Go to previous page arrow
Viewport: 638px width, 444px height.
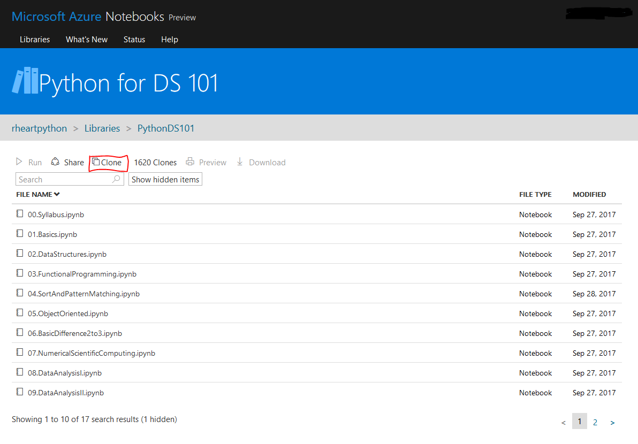tap(563, 423)
